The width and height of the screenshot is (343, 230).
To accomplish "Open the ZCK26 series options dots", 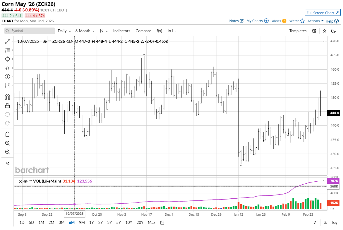I will tap(50, 41).
